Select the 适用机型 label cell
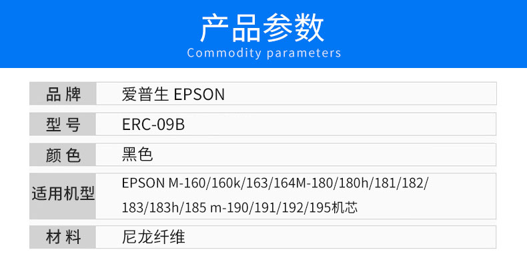This screenshot has width=527, height=260. pos(63,196)
